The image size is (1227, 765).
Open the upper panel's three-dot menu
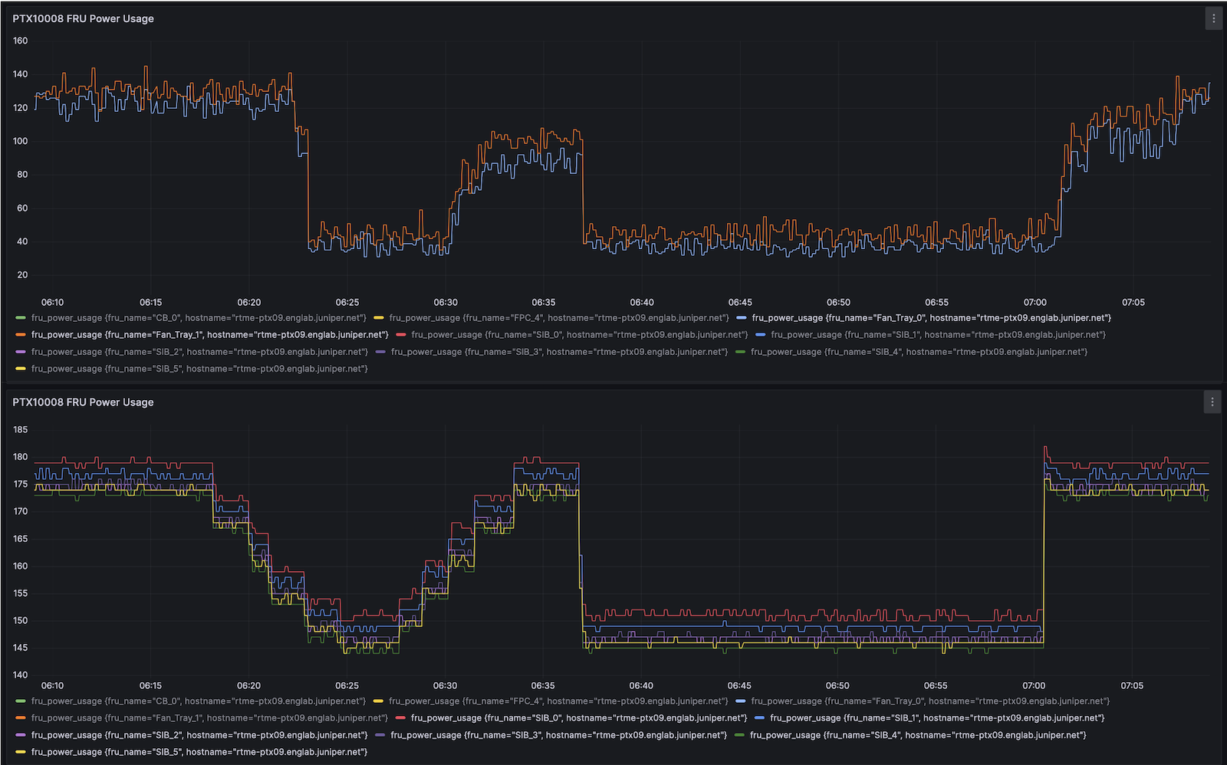pos(1213,18)
